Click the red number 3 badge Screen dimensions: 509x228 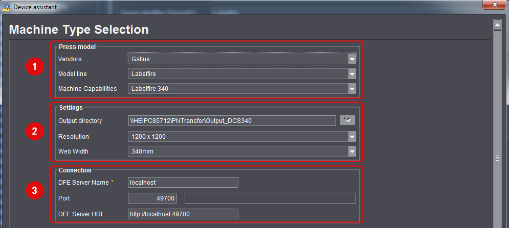click(x=34, y=191)
